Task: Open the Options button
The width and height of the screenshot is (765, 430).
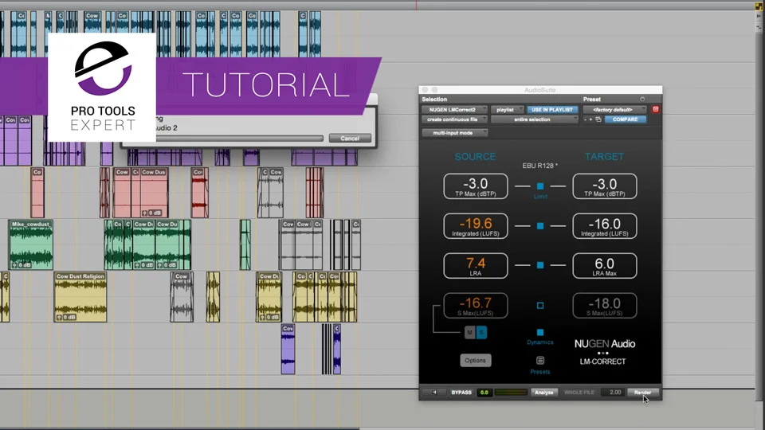Action: [x=475, y=360]
